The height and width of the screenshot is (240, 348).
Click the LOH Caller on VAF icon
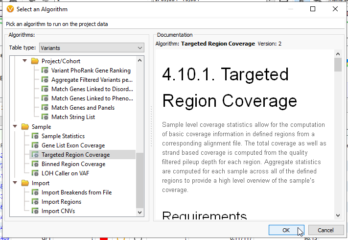(x=35, y=173)
